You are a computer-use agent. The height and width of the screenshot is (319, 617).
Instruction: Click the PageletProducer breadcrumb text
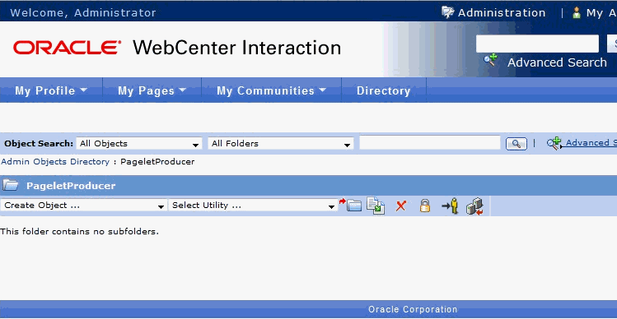point(157,161)
